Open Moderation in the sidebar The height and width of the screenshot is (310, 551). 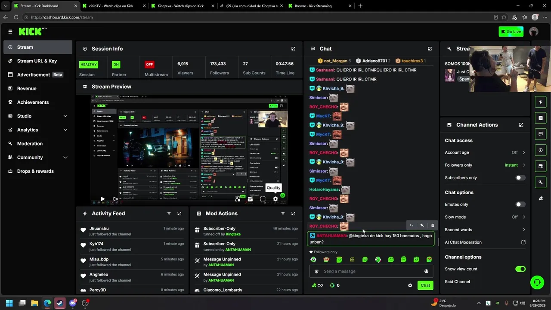(38, 144)
